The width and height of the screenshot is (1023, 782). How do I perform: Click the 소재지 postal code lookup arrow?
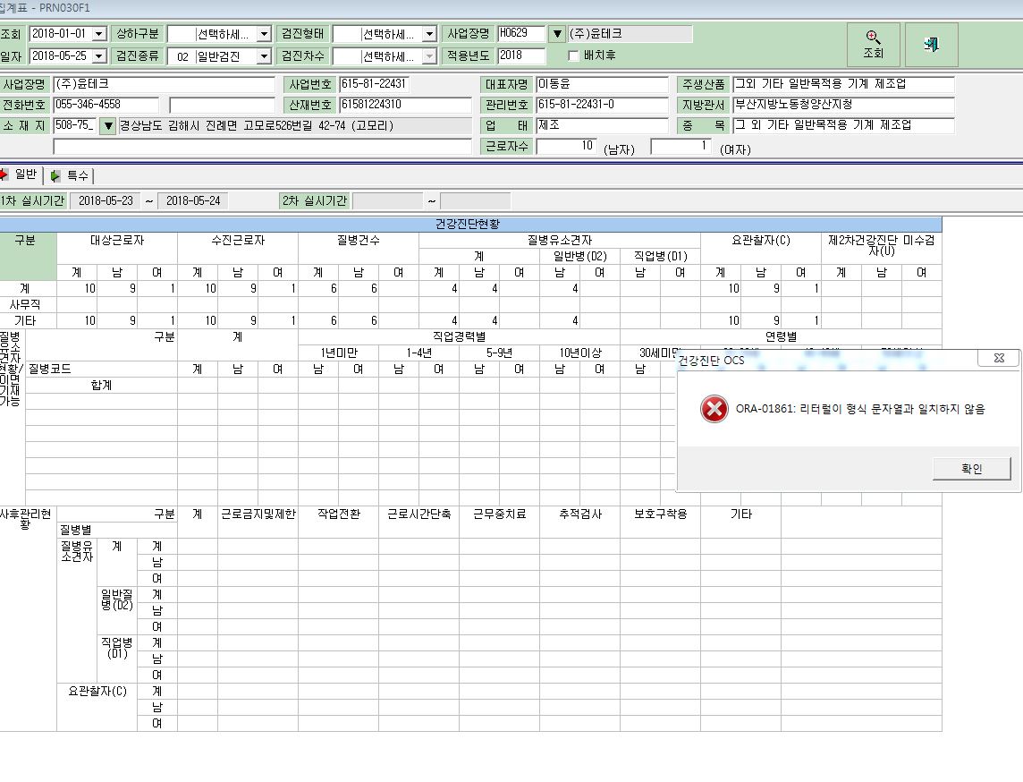(107, 125)
